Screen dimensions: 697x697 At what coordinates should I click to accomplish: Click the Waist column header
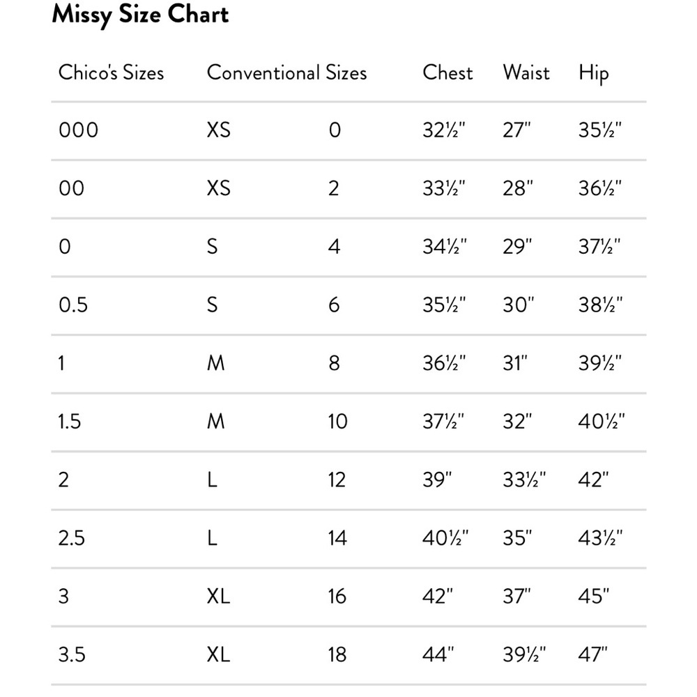pyautogui.click(x=526, y=72)
